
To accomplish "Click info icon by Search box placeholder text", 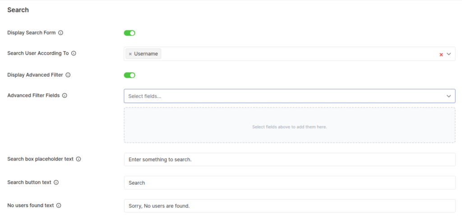I will 79,159.
